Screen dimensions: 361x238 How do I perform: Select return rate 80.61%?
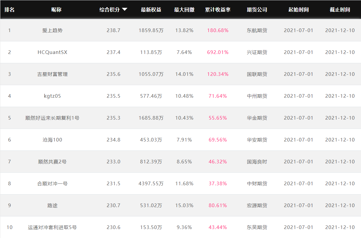tap(218, 205)
